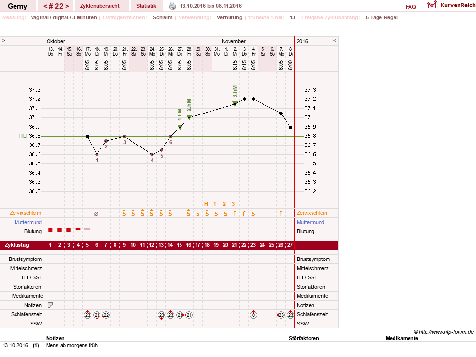Viewport: 476px width, 357px height.
Task: Open the Statistik tab
Action: tap(147, 6)
